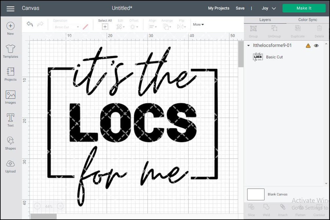Open the Projects panel
Viewport: 330px width, 220px height.
coord(10,74)
